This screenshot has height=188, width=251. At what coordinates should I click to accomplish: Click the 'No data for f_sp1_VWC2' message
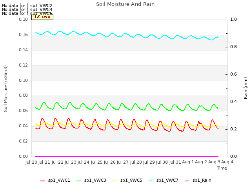tap(27, 5)
